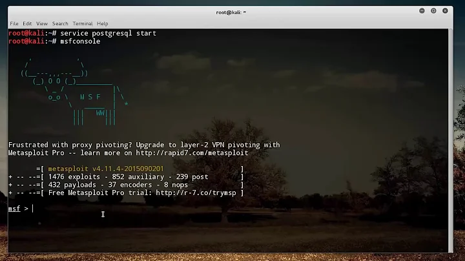Viewport: 465px width, 261px height.
Task: Click the root@kali window title
Action: click(231, 12)
